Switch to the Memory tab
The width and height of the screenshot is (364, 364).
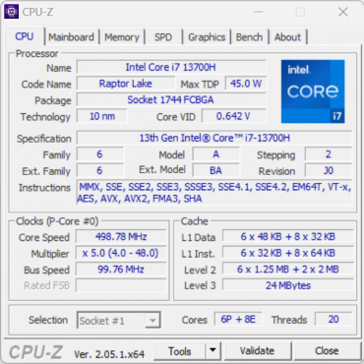pos(122,37)
